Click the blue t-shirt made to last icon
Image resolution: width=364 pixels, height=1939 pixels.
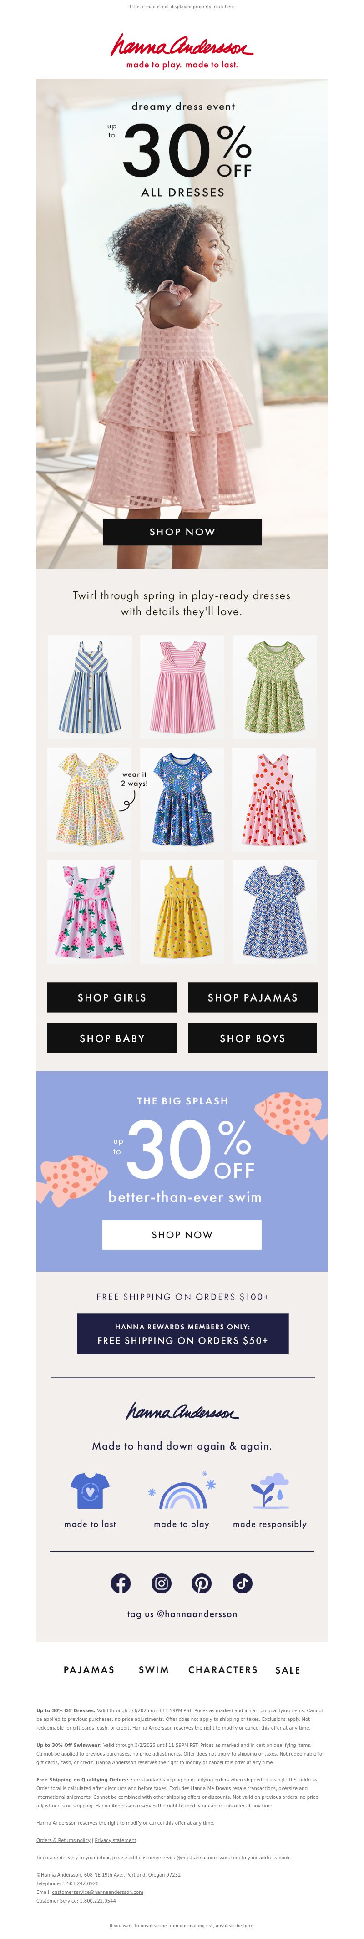click(x=90, y=1491)
